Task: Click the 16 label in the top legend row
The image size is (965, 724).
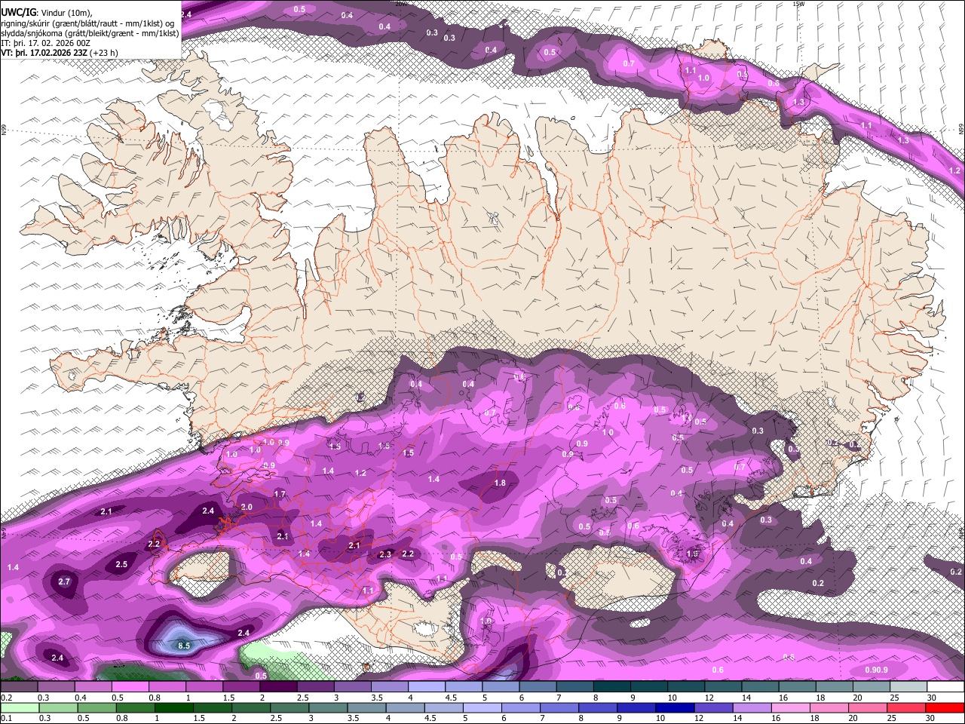Action: click(x=783, y=698)
